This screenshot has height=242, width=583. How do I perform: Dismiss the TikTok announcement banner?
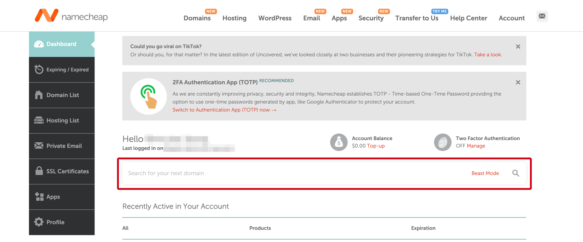point(518,46)
